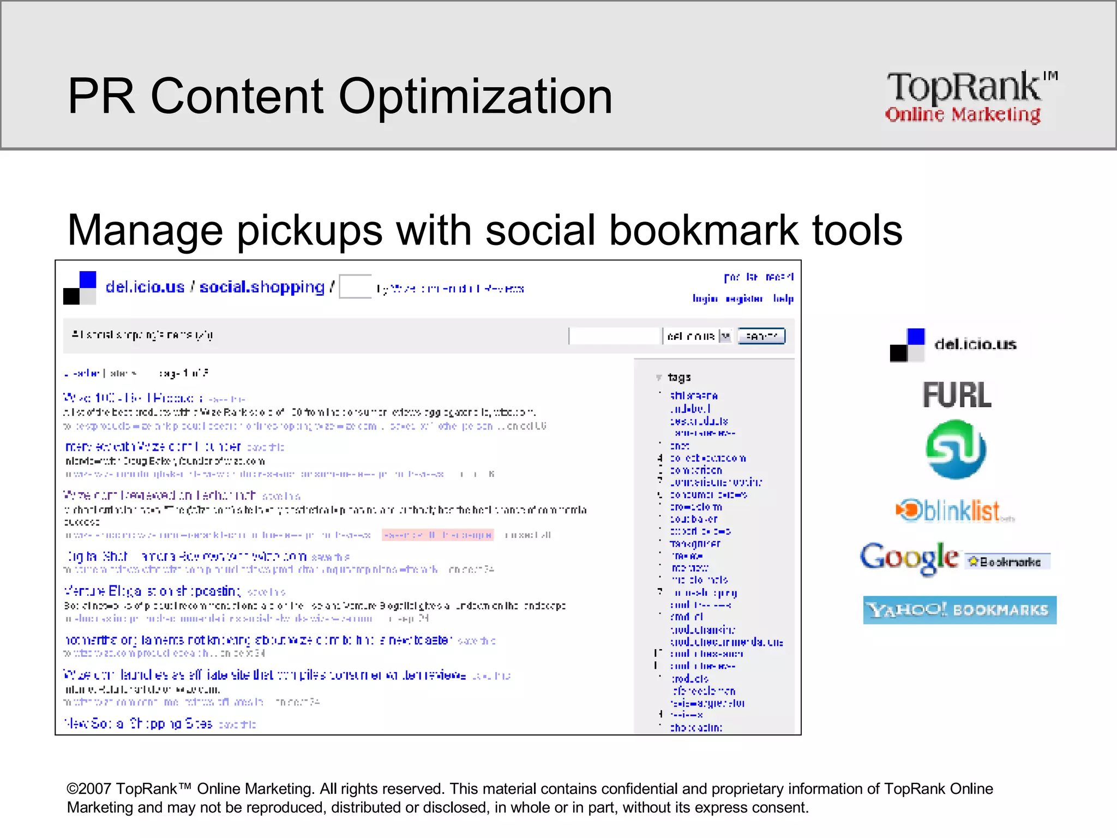
Task: Click the tag filter box after social.shopping
Action: (x=355, y=286)
